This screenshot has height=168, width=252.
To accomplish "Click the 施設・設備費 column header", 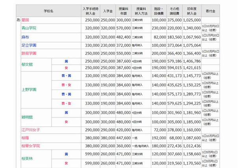I will tap(159, 11).
